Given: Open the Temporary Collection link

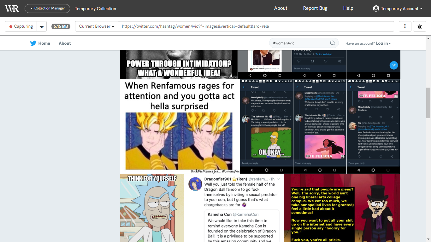Looking at the screenshot, I should click(x=95, y=9).
